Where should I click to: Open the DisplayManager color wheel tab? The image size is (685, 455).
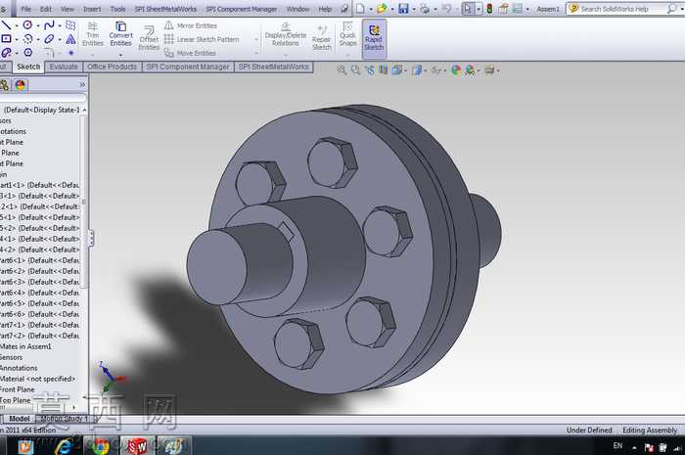tap(21, 85)
